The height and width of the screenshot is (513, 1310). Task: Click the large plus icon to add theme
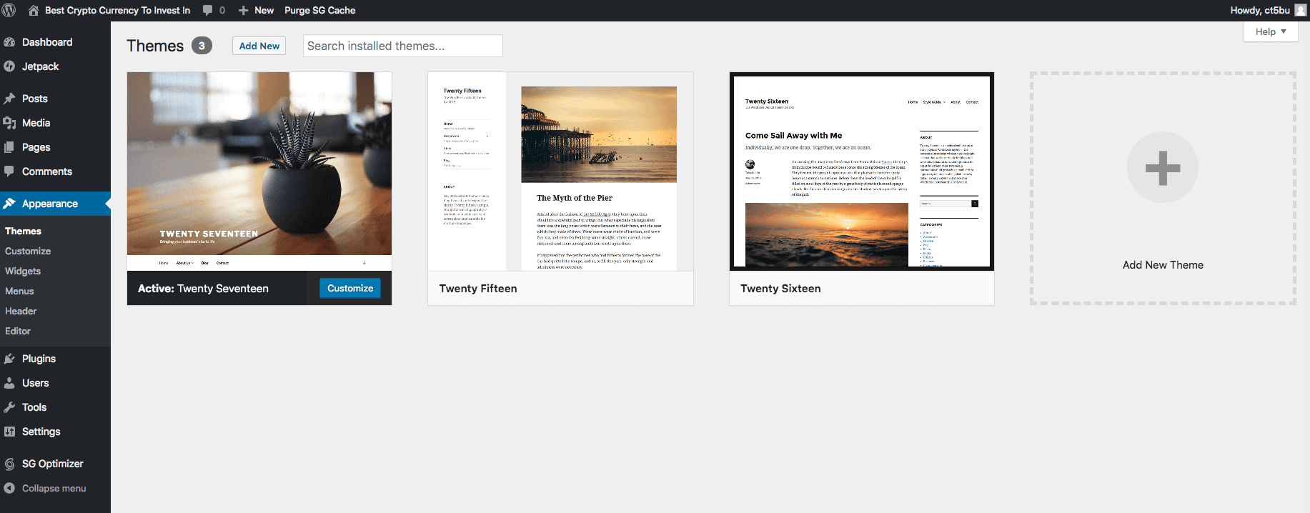(x=1163, y=168)
